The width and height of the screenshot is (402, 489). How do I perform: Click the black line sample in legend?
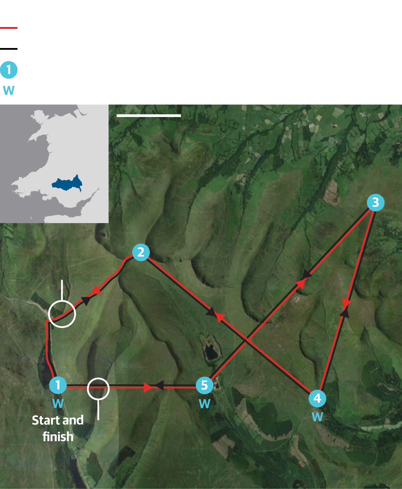point(9,49)
